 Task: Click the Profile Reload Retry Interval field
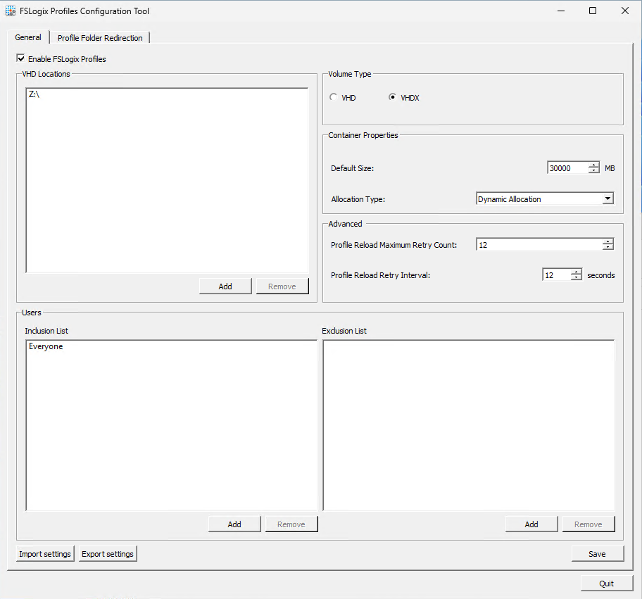pos(556,275)
